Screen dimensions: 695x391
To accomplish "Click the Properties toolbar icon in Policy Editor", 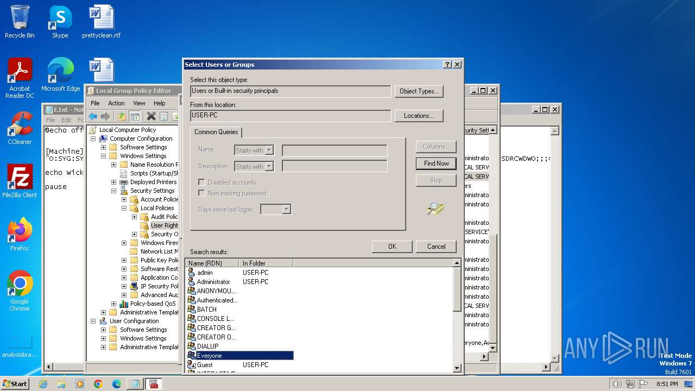I will (163, 116).
